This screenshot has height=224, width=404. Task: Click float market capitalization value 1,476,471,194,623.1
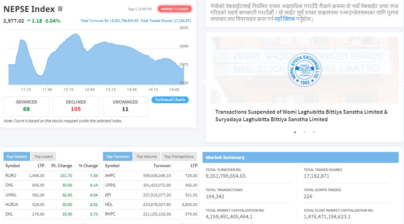pos(327,217)
